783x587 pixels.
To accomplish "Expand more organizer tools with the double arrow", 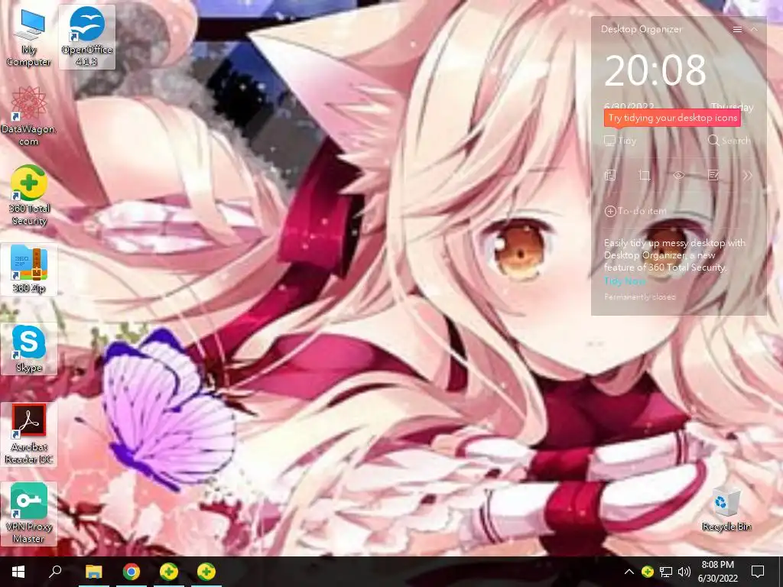I will tap(747, 175).
